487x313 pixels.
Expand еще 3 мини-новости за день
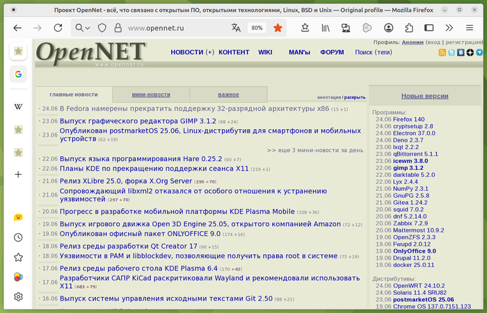[315, 151]
